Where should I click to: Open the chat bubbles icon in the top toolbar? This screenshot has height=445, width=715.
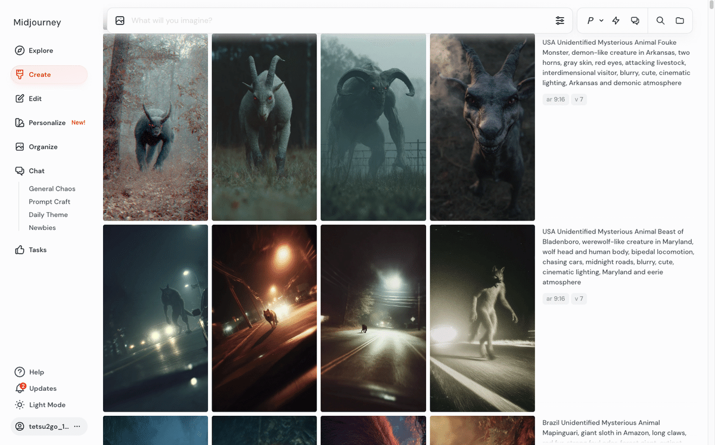coord(635,20)
